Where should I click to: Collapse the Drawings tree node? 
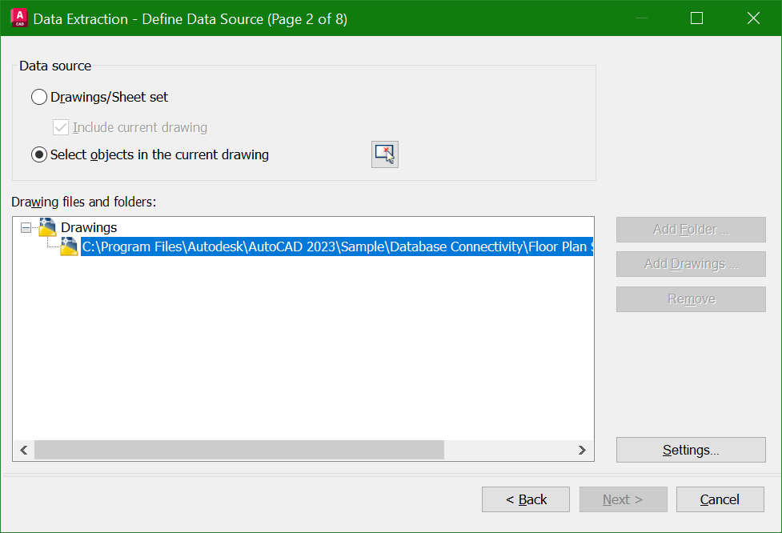(x=26, y=228)
